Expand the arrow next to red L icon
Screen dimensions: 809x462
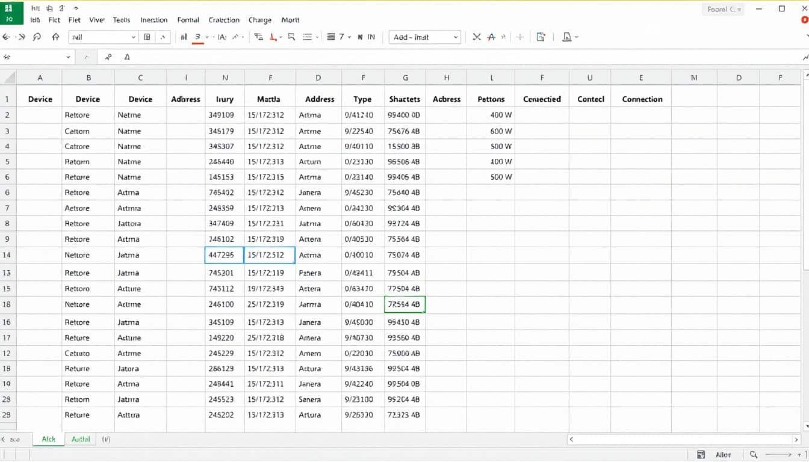pos(281,37)
